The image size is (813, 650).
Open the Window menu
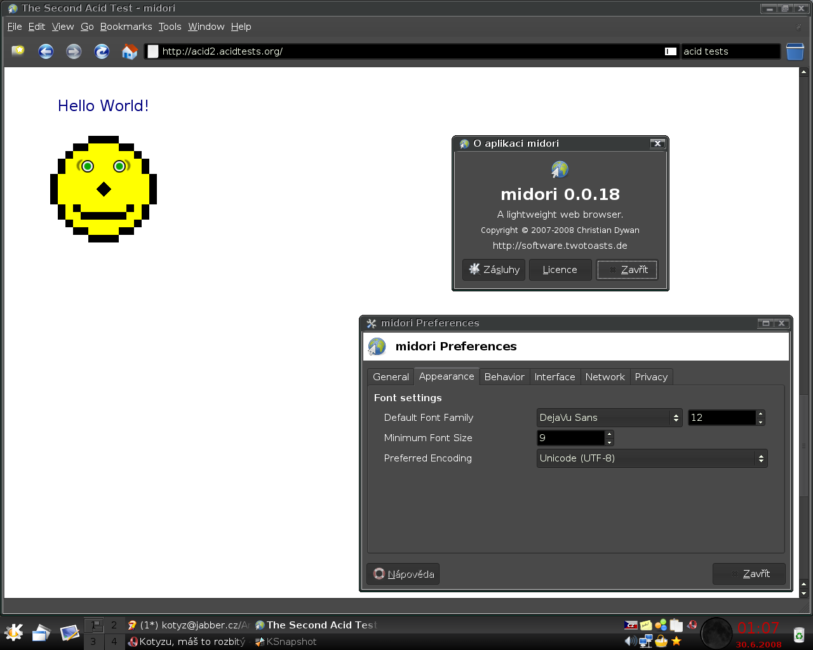pos(206,27)
